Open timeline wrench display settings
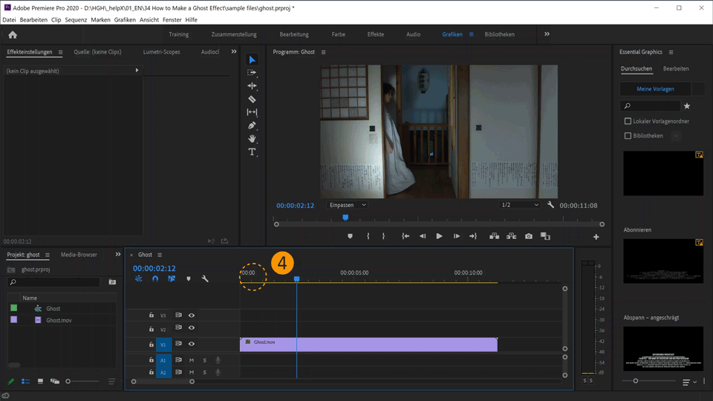 pos(205,279)
